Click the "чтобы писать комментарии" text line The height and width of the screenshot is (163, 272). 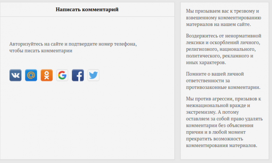pos(41,51)
